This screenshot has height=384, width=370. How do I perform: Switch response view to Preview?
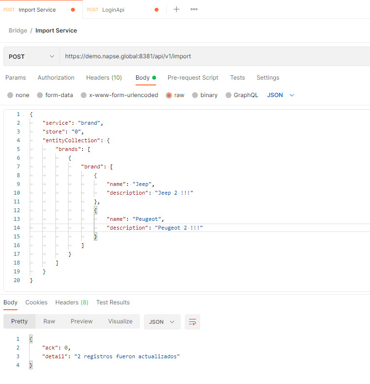tap(82, 321)
